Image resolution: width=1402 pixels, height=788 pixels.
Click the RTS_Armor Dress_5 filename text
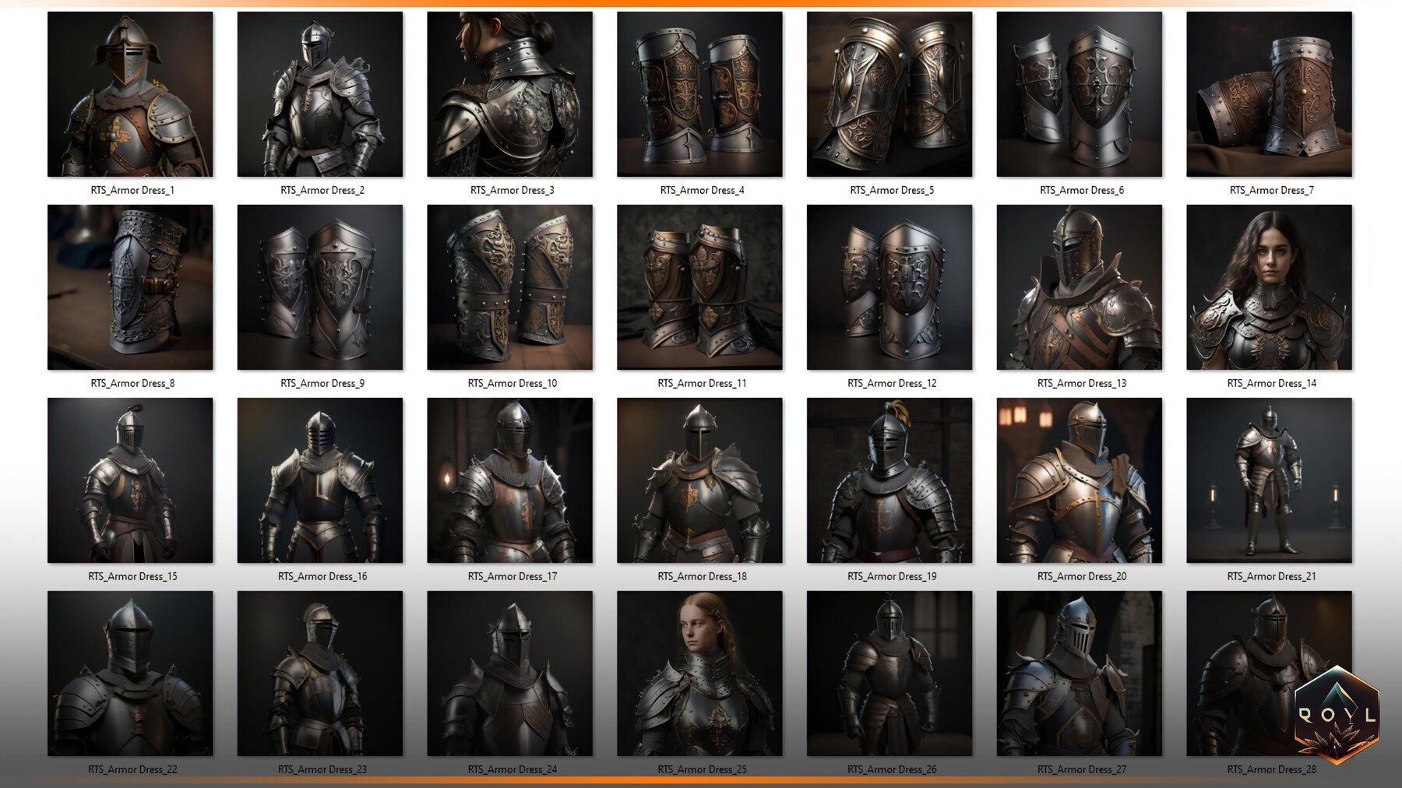893,188
